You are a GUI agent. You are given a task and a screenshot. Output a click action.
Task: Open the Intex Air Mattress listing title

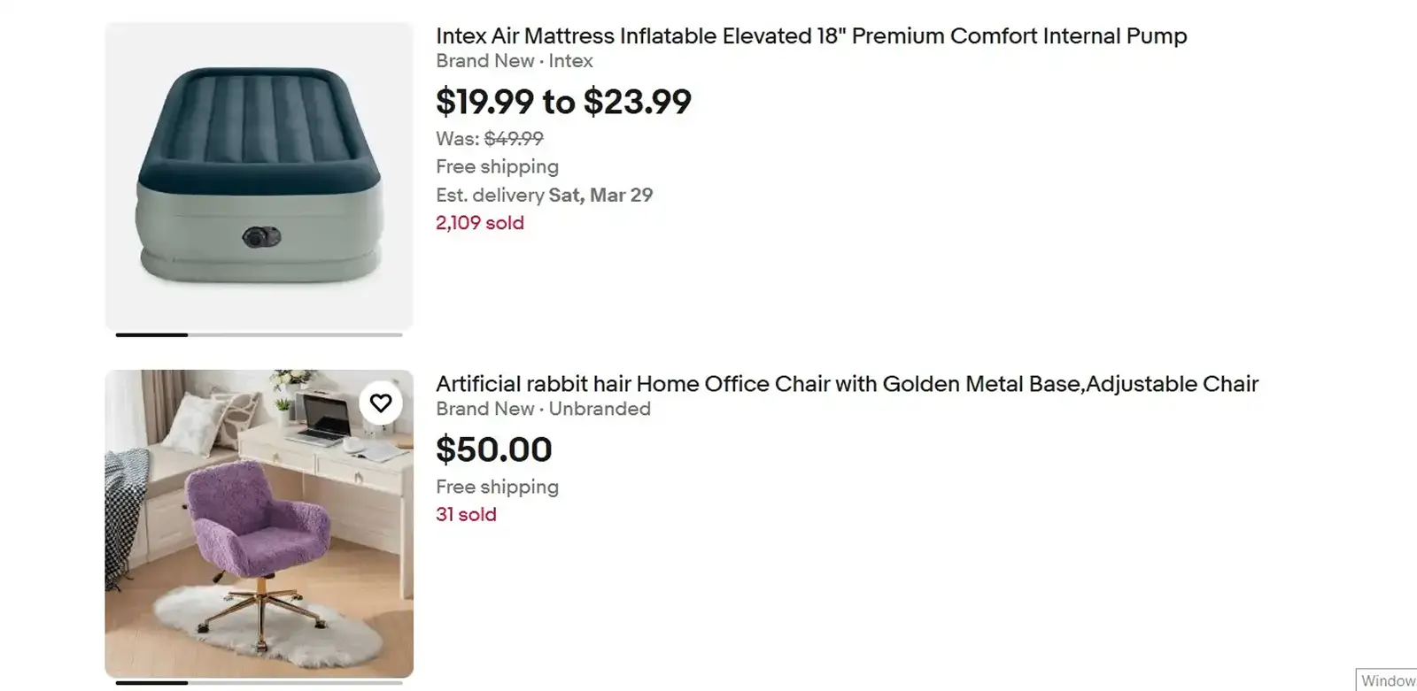click(x=810, y=36)
